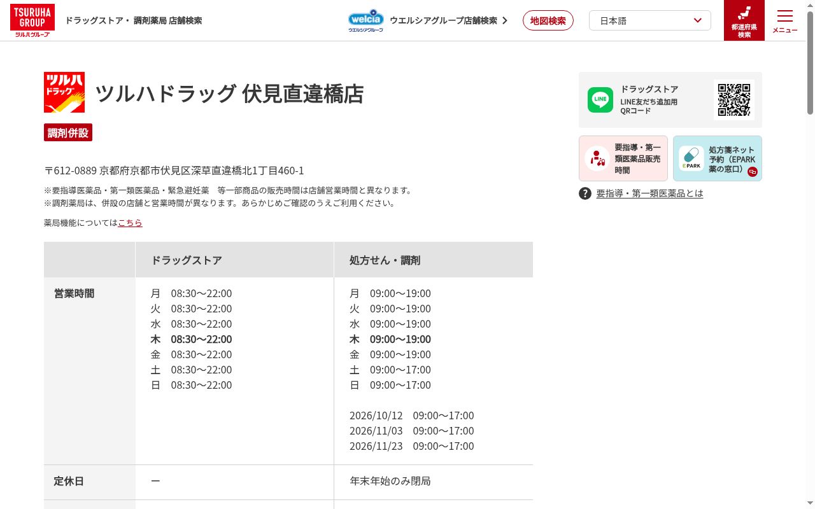Click the ツルハドラッグ store brand logo
This screenshot has height=509, width=815.
click(64, 92)
